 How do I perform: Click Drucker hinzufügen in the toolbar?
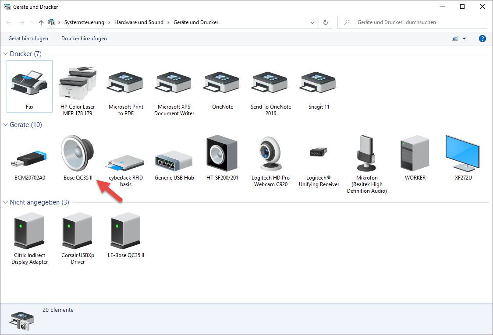(x=84, y=39)
